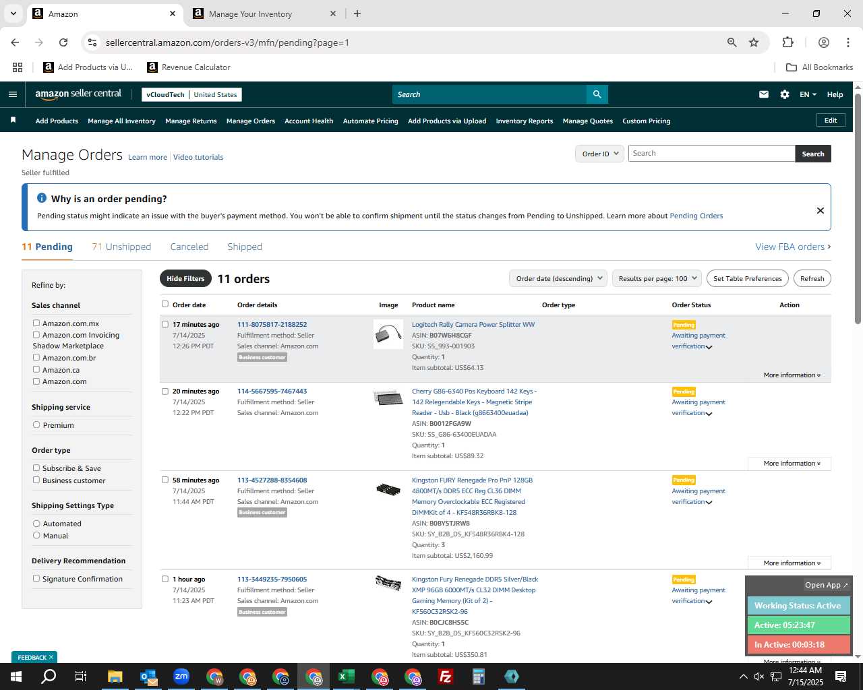Click the blue info icon in pending banner
This screenshot has height=690, width=863.
click(42, 198)
